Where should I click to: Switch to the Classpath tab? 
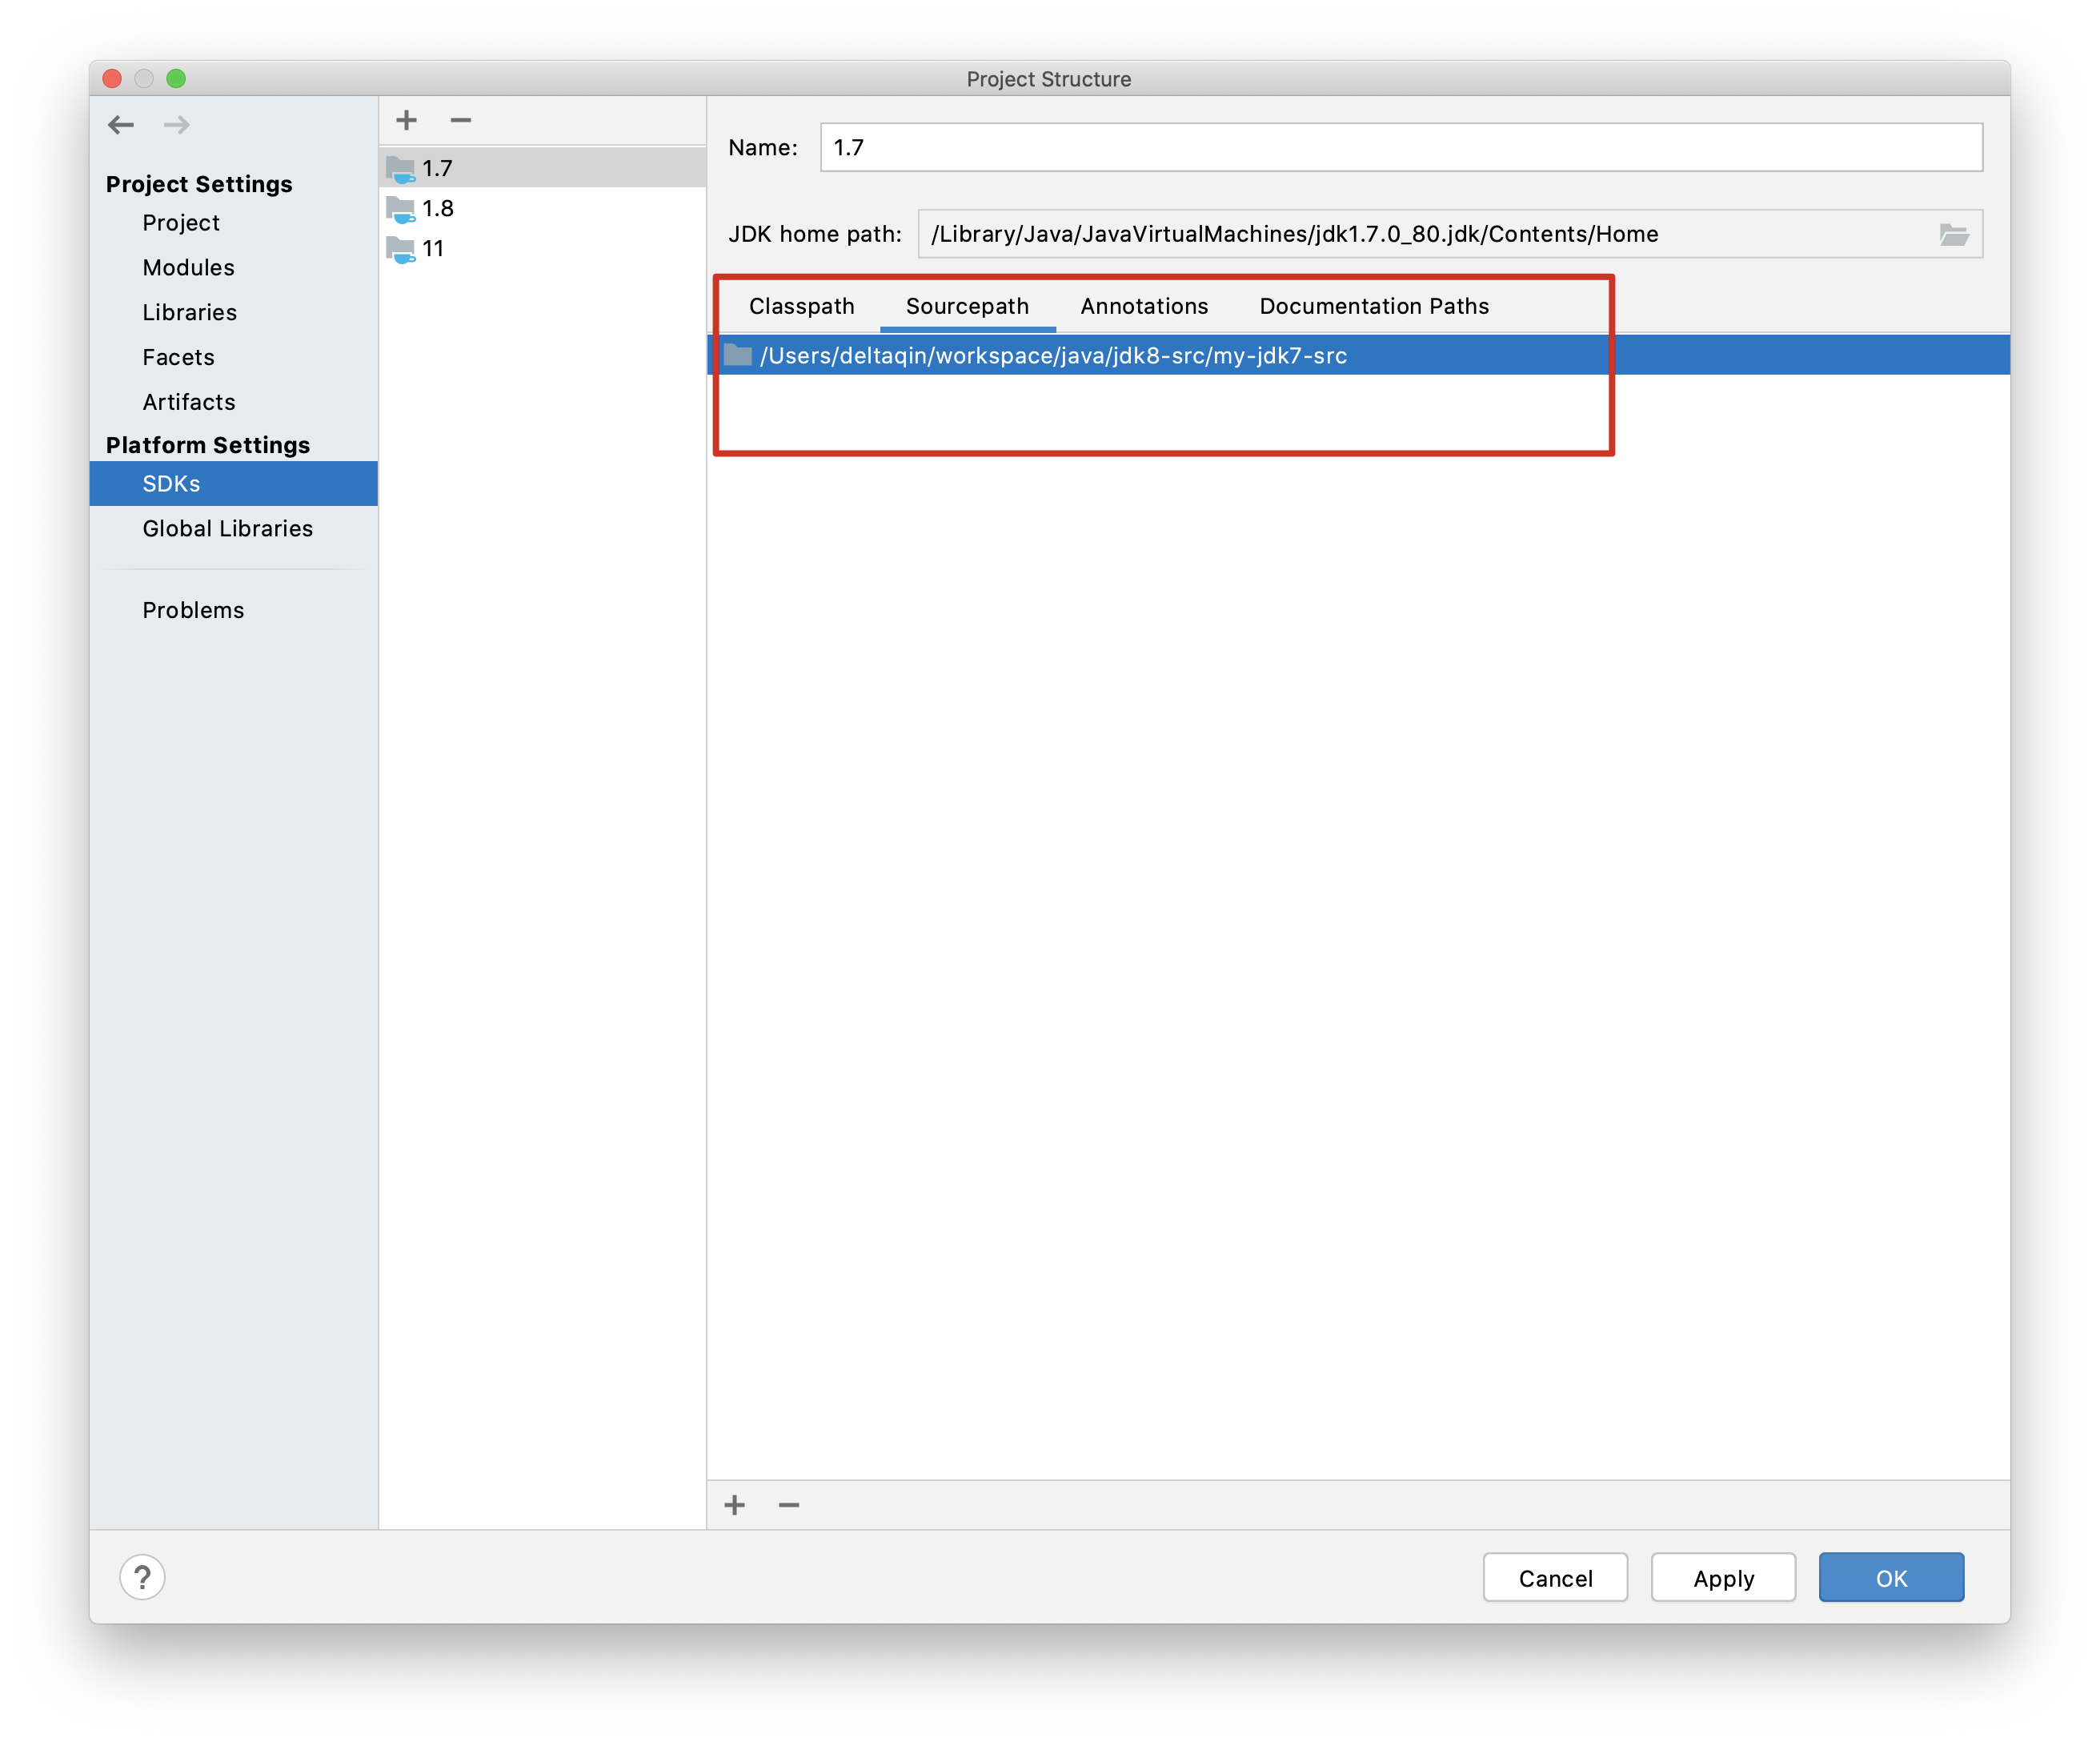point(801,306)
